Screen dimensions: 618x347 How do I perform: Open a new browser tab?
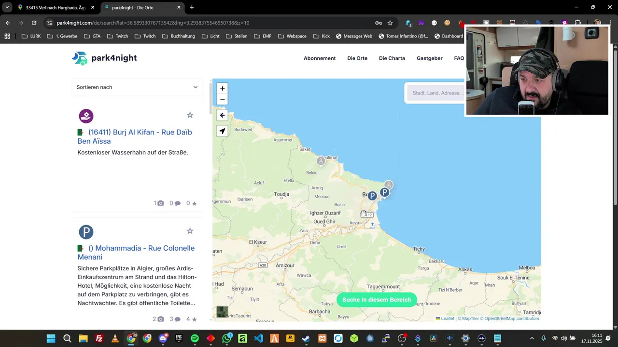click(x=192, y=8)
